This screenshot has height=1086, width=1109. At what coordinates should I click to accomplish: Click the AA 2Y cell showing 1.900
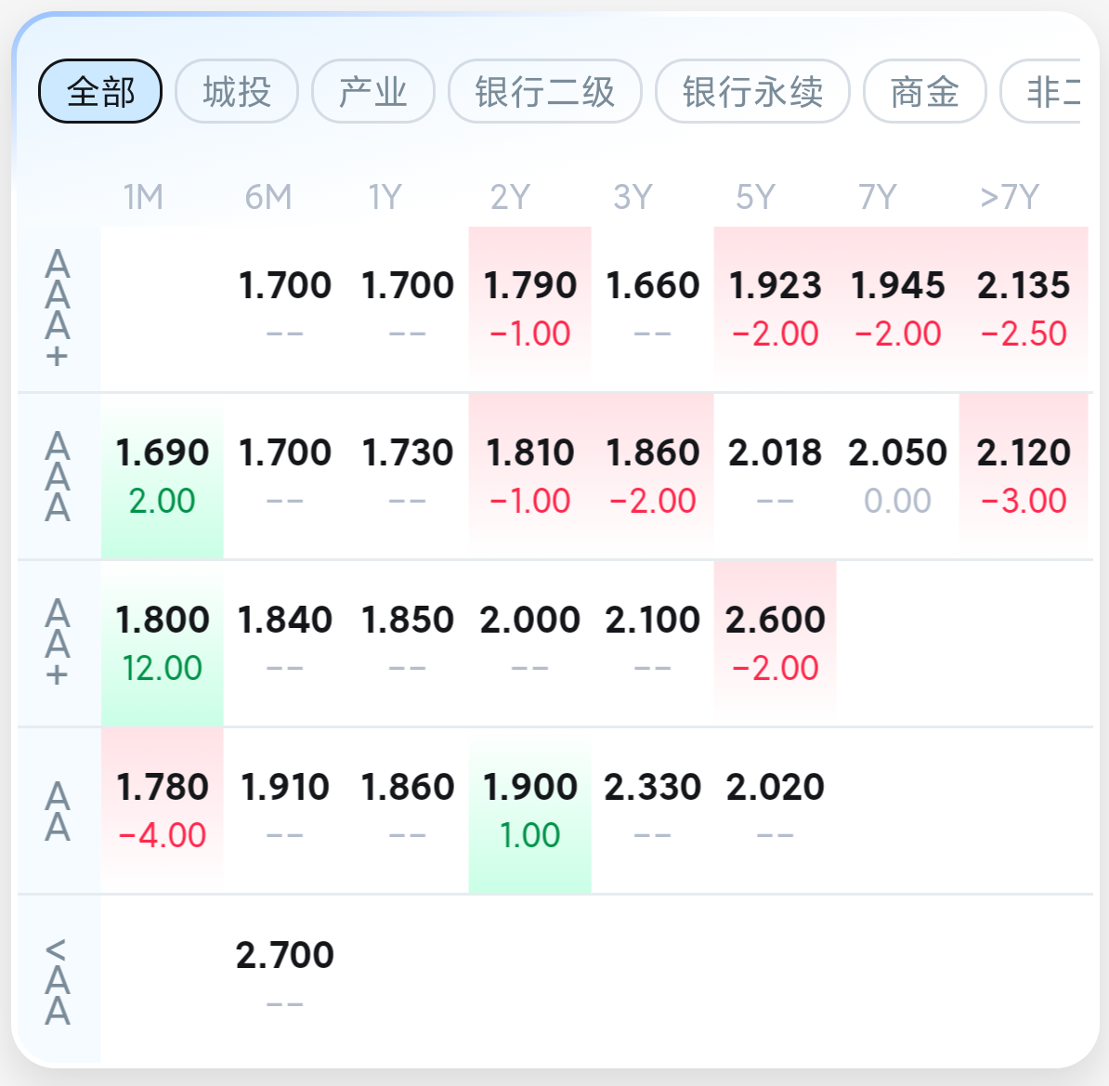[x=529, y=811]
